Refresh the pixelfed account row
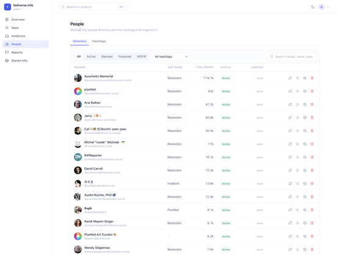 point(290,91)
